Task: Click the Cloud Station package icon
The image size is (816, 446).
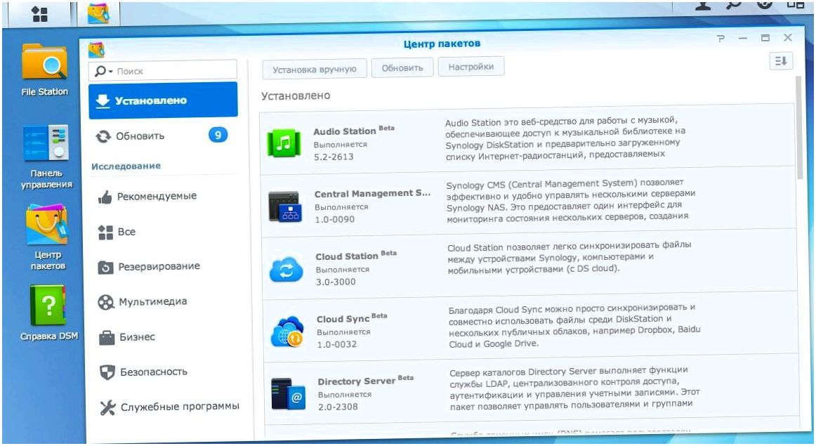Action: click(x=287, y=269)
